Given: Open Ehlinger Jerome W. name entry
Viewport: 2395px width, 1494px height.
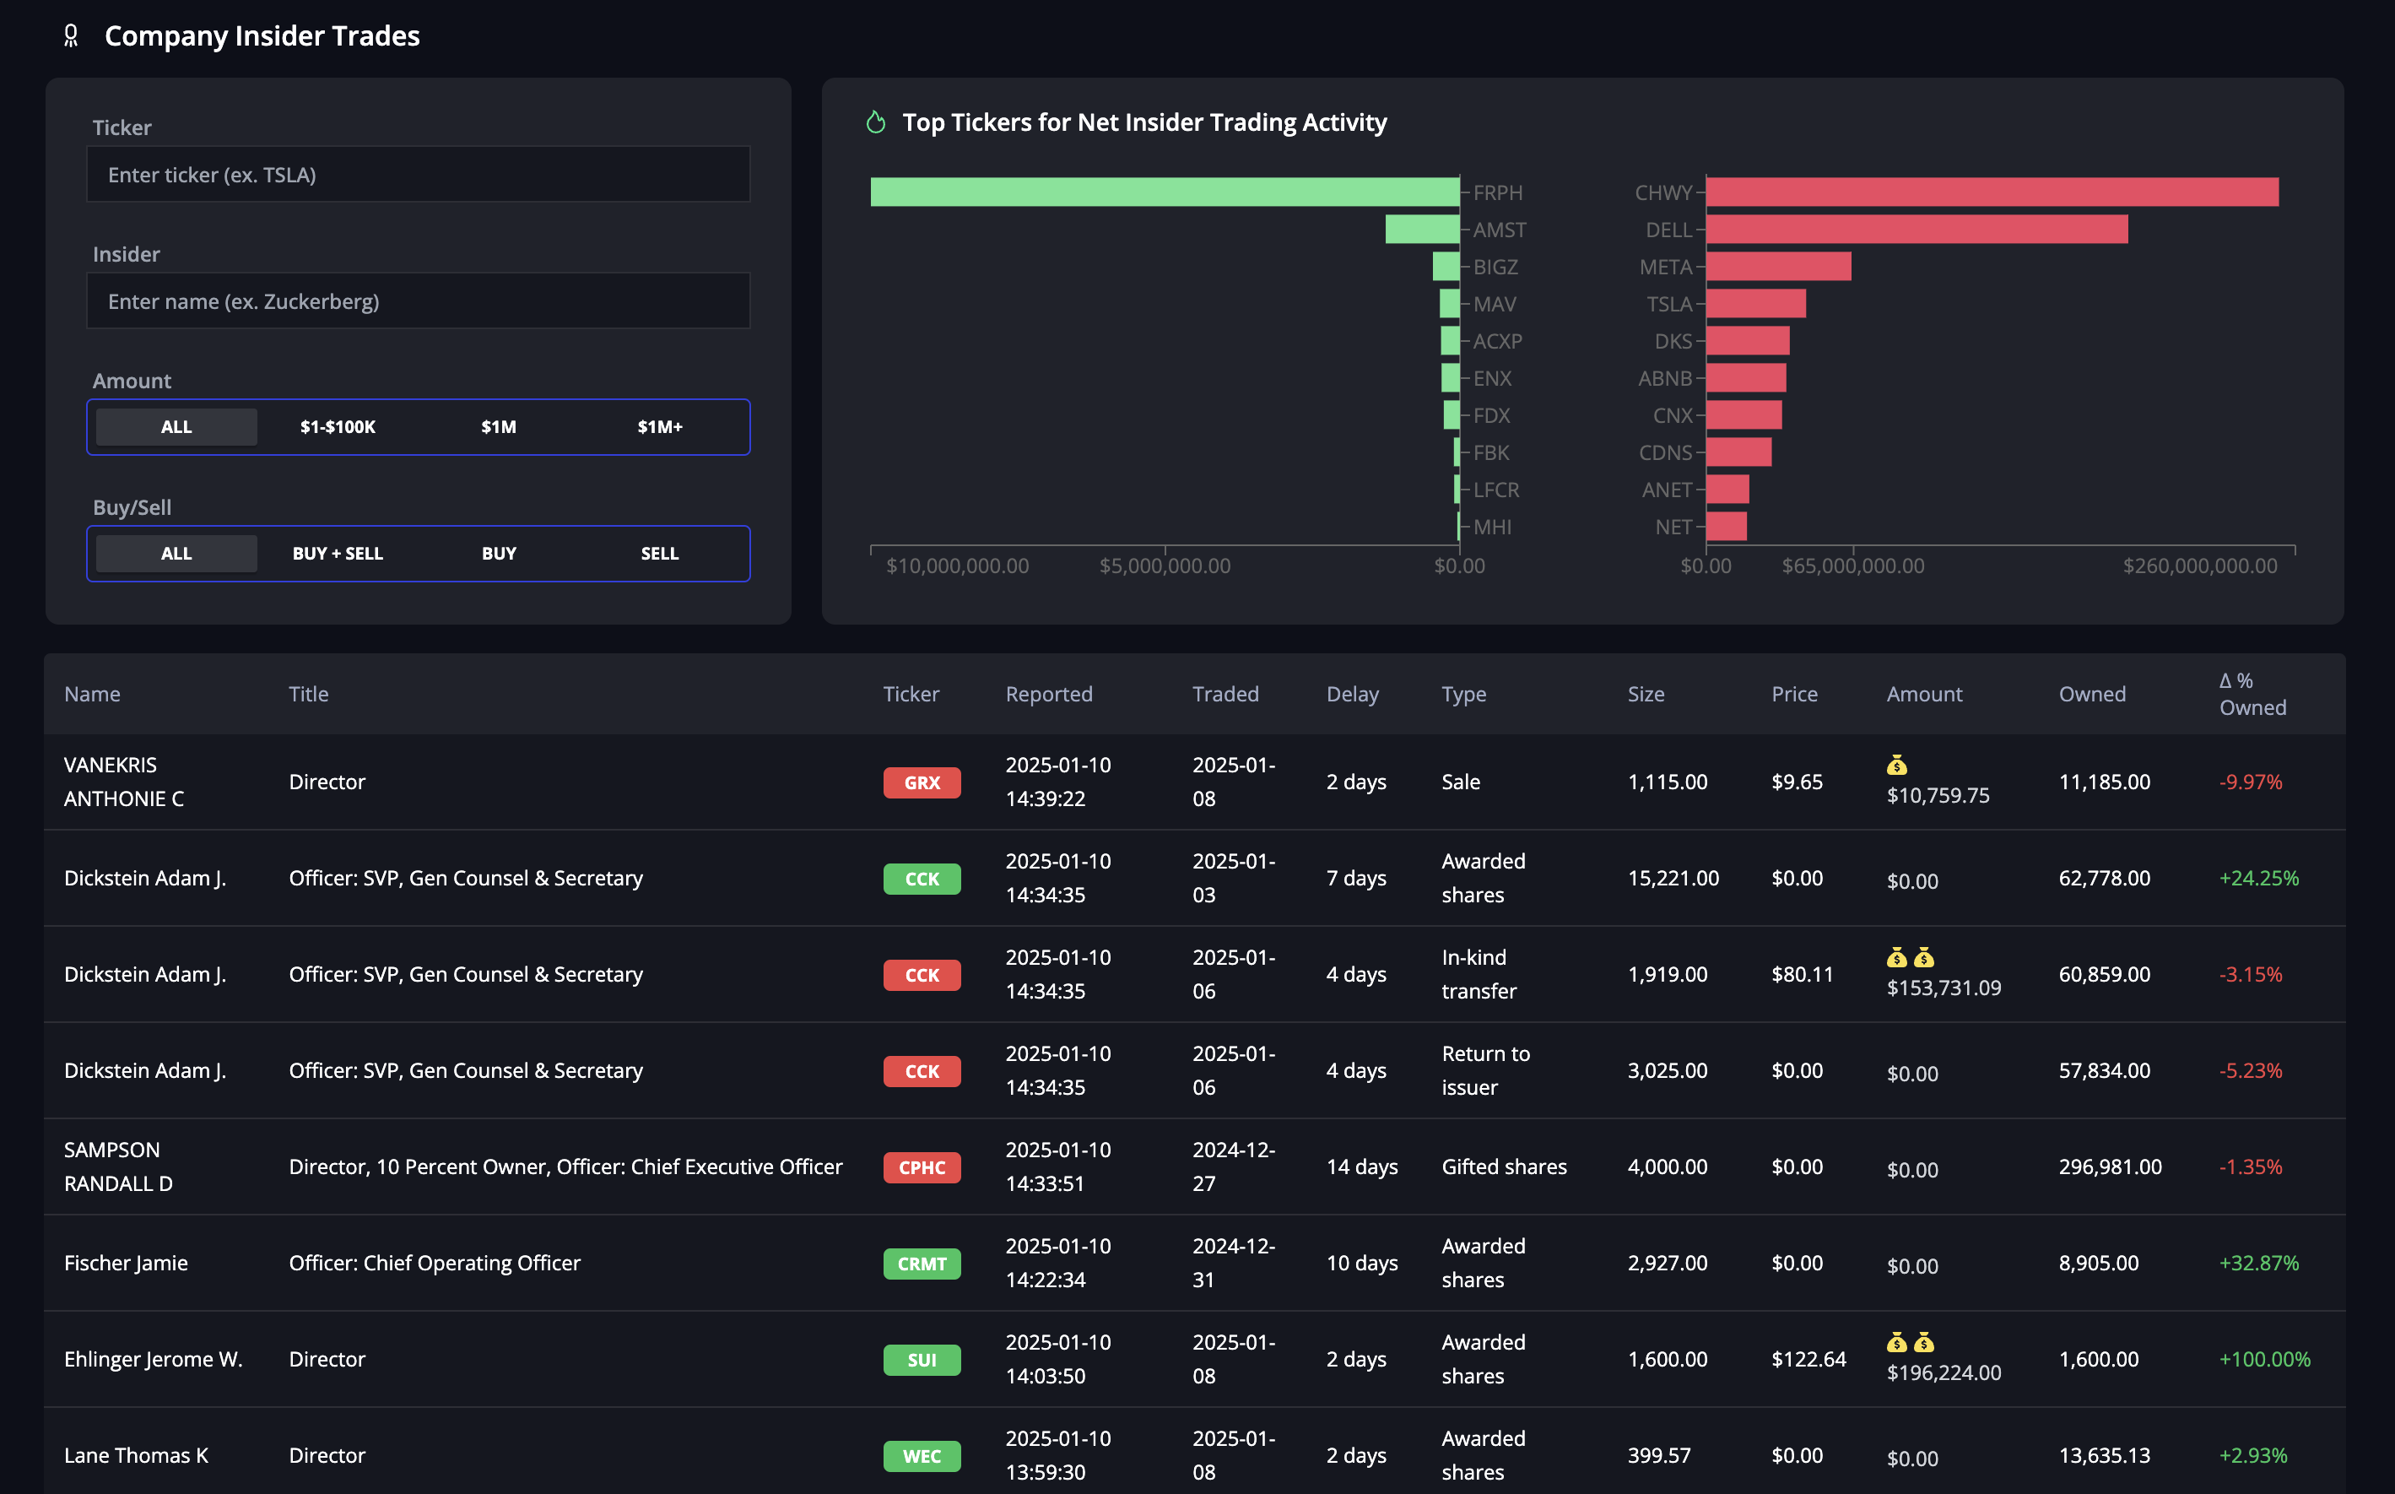Looking at the screenshot, I should (153, 1360).
